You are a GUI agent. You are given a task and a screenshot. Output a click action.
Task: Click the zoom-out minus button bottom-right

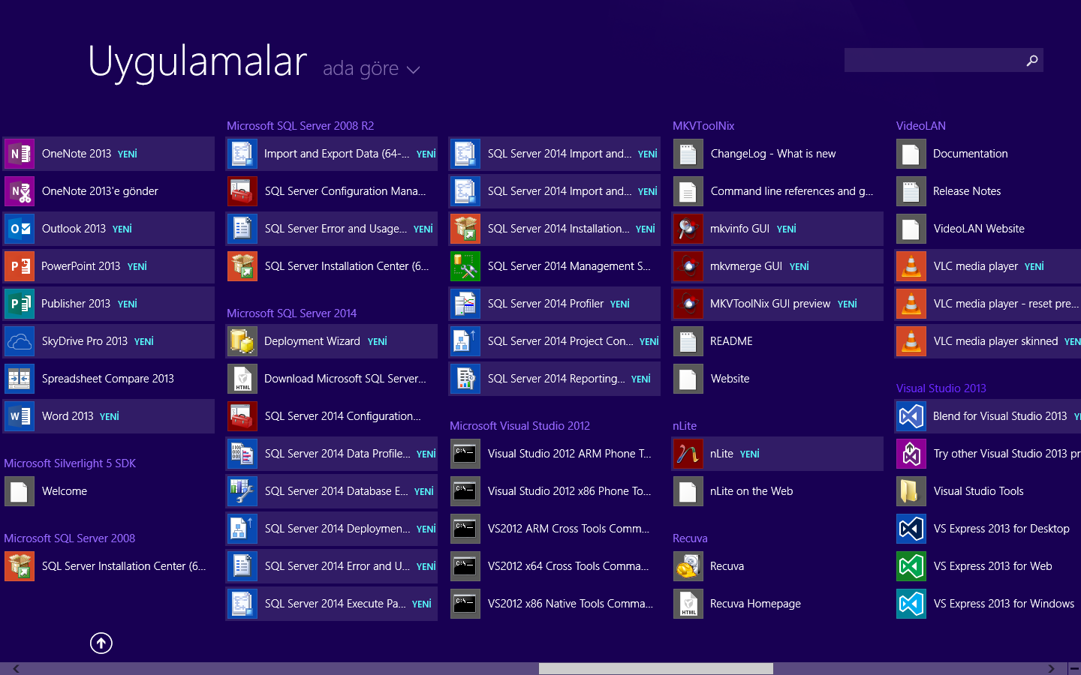(x=1074, y=668)
